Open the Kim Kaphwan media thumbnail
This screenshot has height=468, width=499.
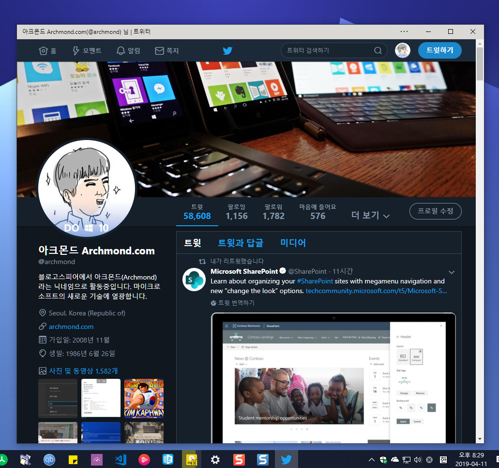coord(144,398)
